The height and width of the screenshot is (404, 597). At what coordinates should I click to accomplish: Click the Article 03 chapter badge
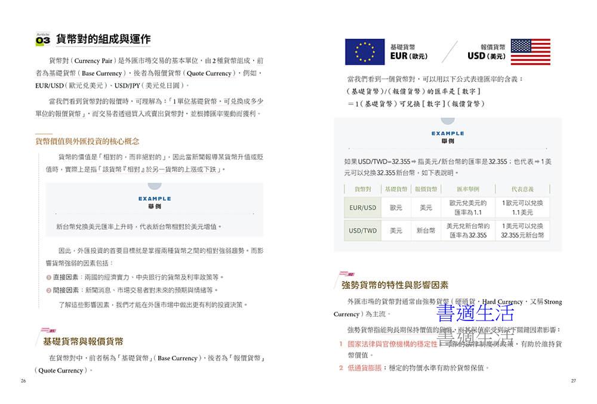pyautogui.click(x=44, y=40)
